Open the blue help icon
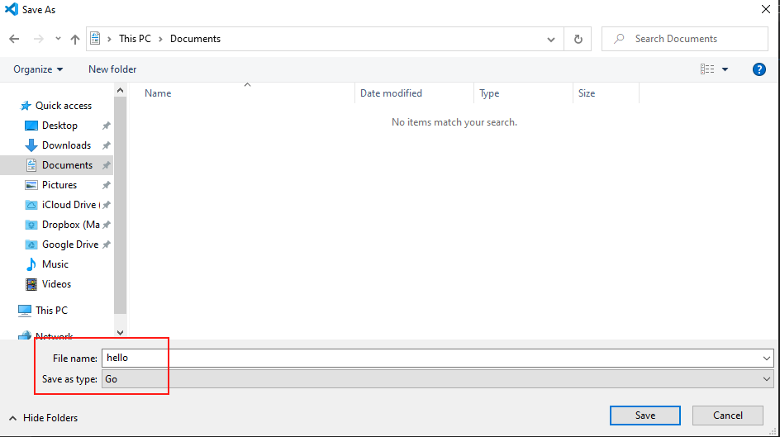780x437 pixels. (759, 69)
